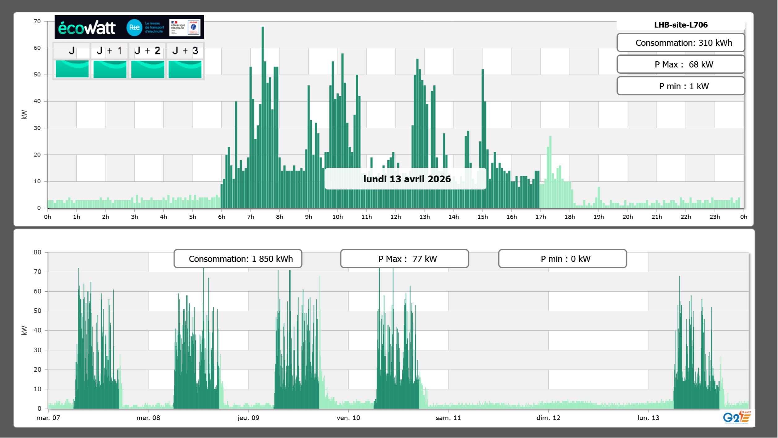Screen dimensions: 778x438
Task: Click the écoWatt logo
Action: pyautogui.click(x=87, y=28)
